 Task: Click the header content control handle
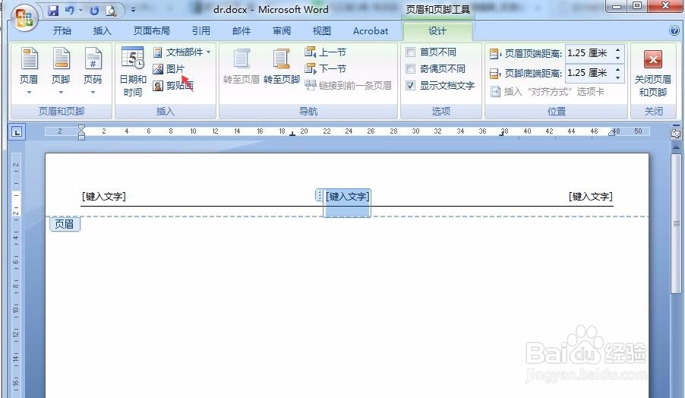point(320,195)
